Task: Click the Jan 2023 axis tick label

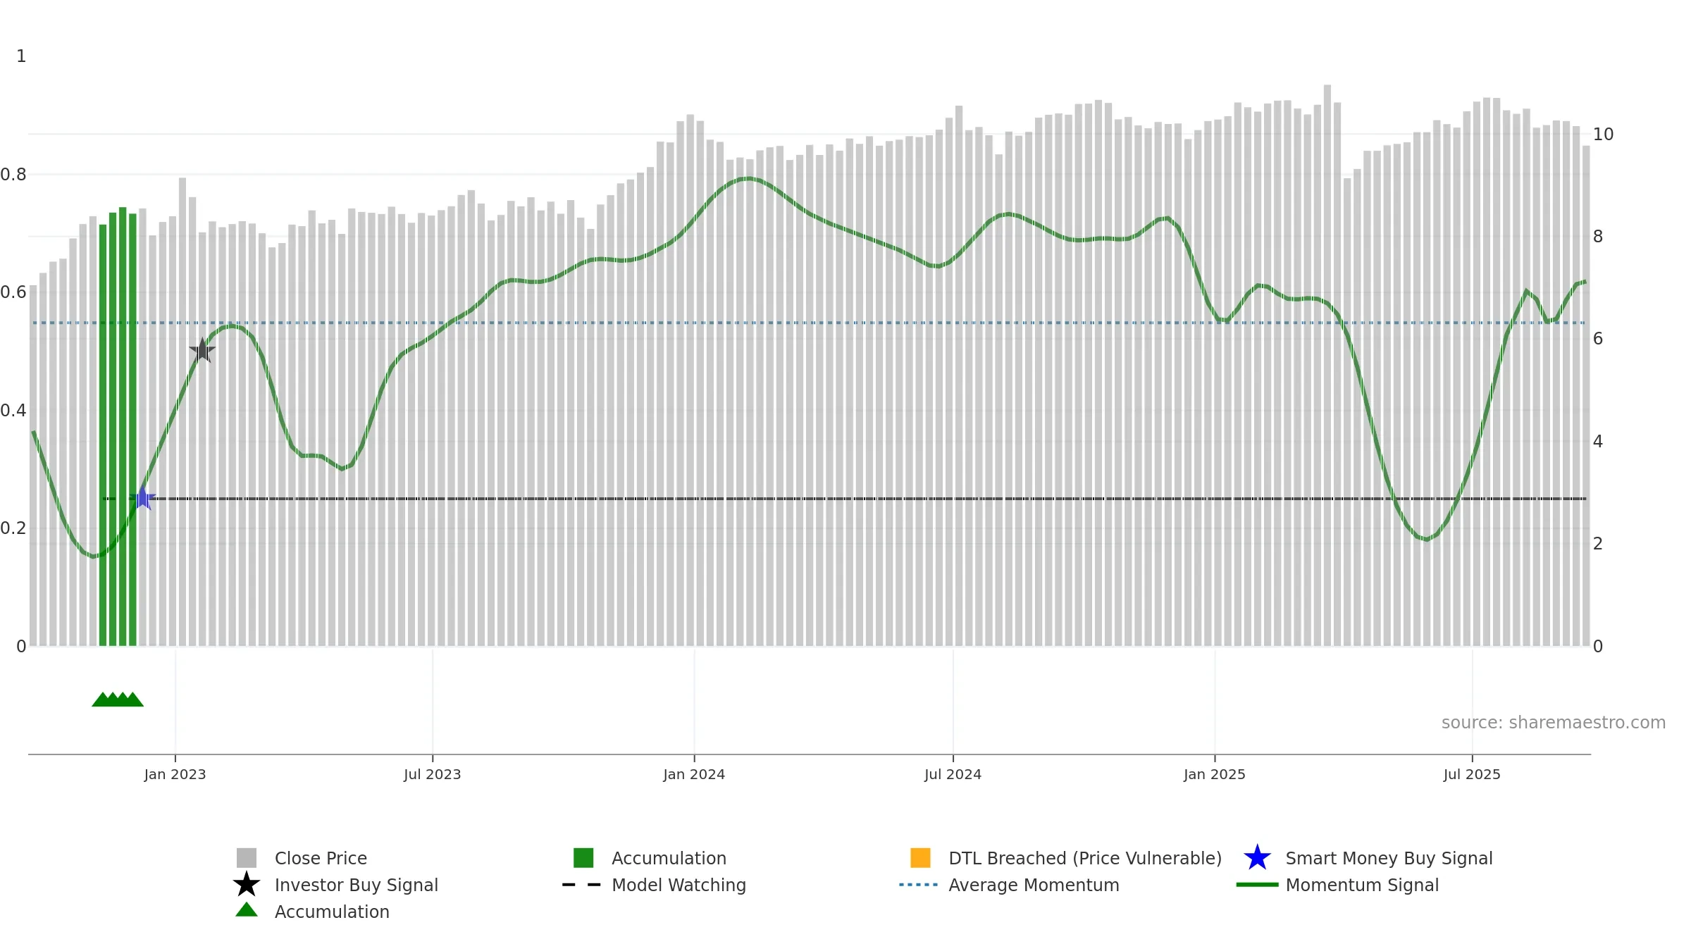Action: coord(175,774)
